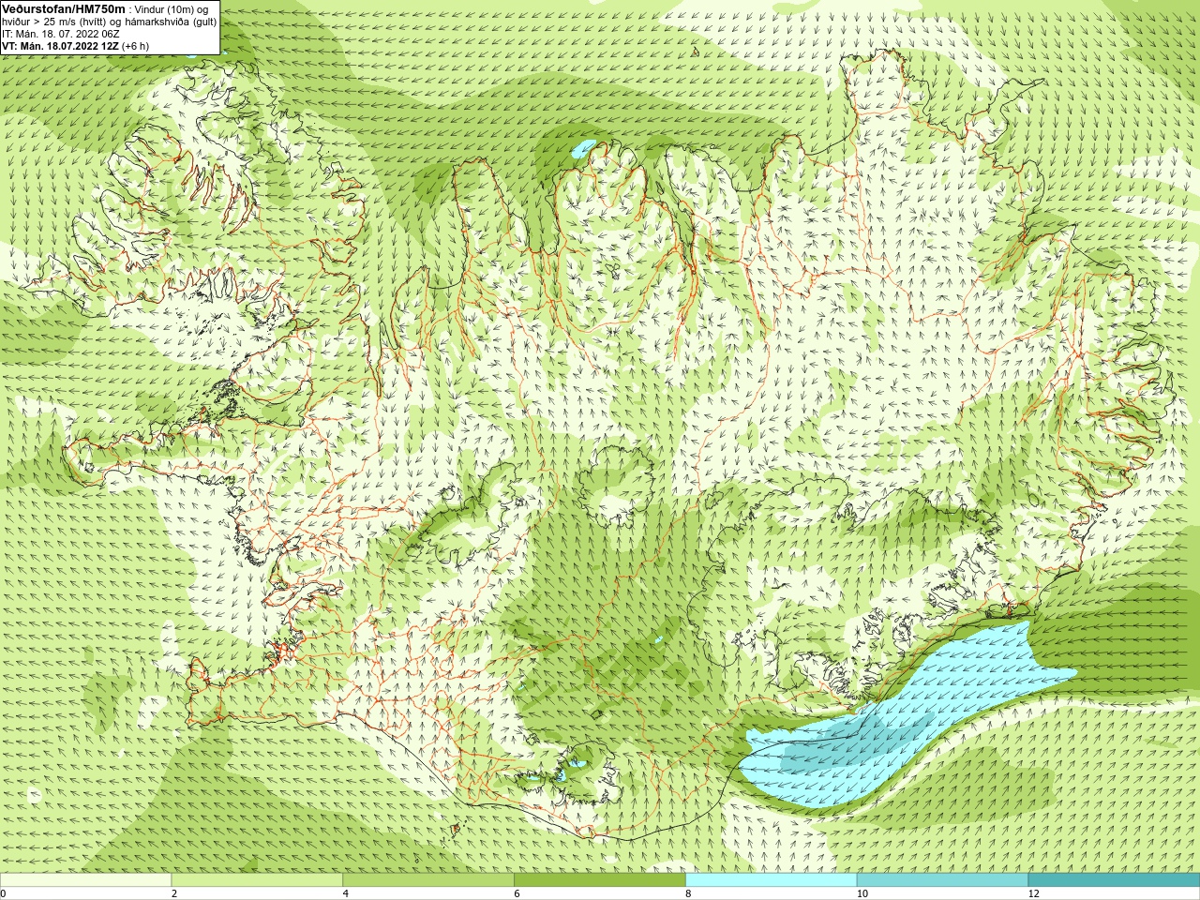Click the 0–2 m/s pale legend color

pyautogui.click(x=85, y=880)
